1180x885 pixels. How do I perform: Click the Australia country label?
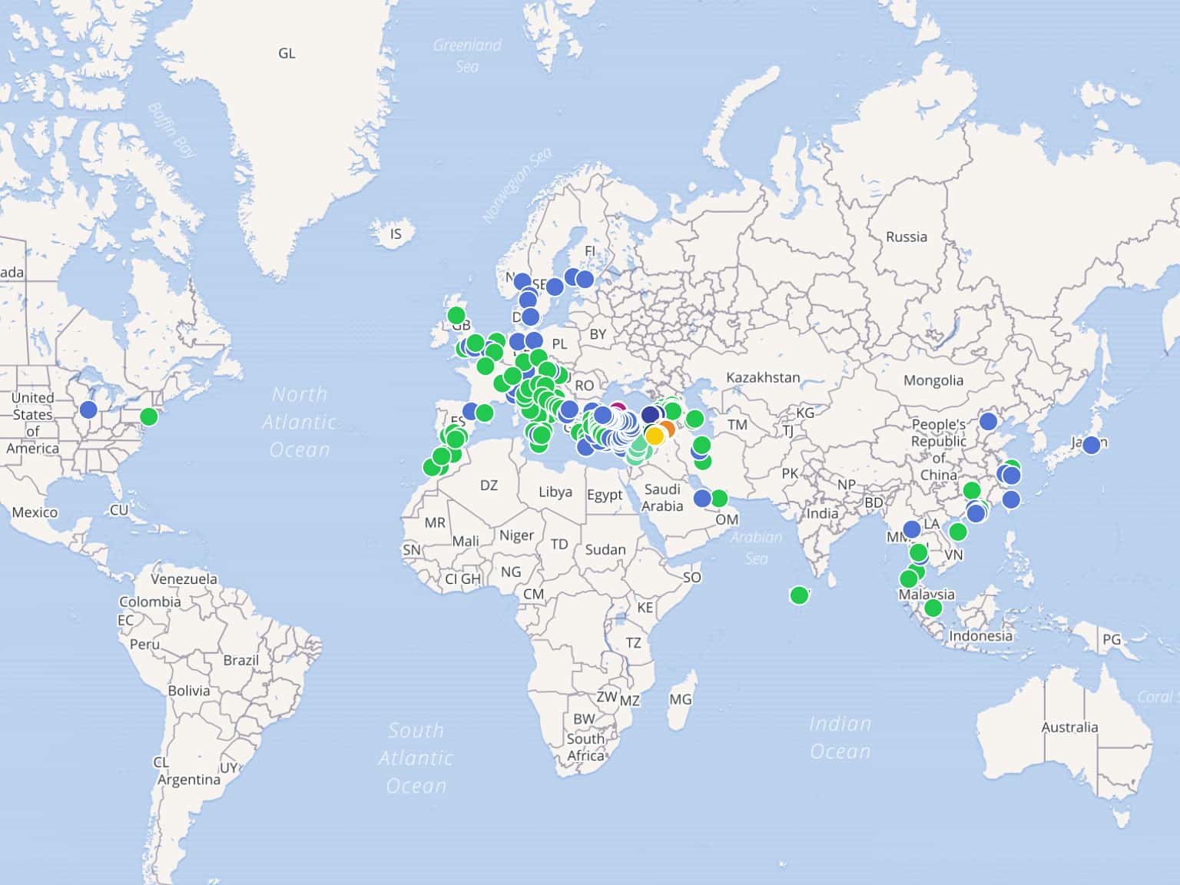click(1069, 727)
